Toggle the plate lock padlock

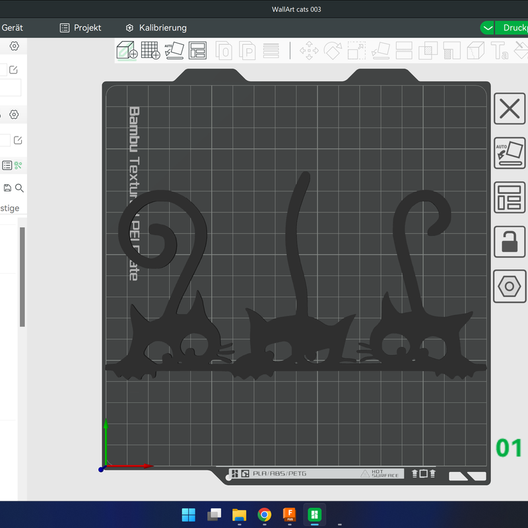[x=510, y=242]
